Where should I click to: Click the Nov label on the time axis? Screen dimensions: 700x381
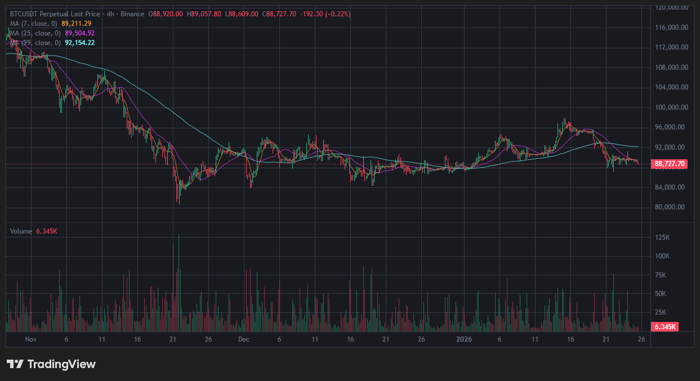(x=31, y=339)
